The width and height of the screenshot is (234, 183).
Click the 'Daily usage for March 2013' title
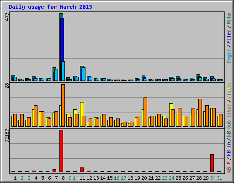tap(50, 7)
